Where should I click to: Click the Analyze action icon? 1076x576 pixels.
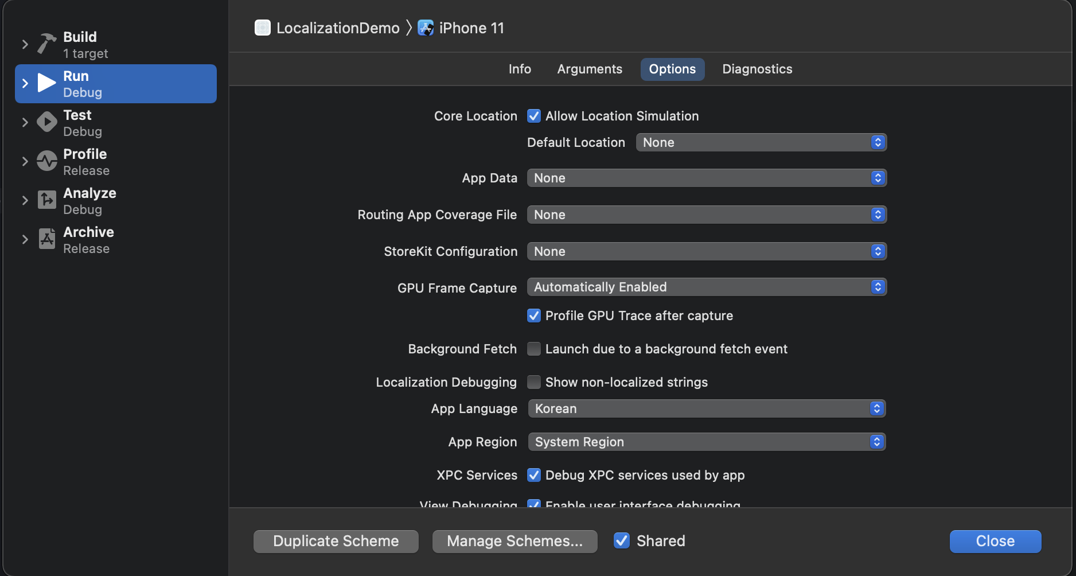47,200
